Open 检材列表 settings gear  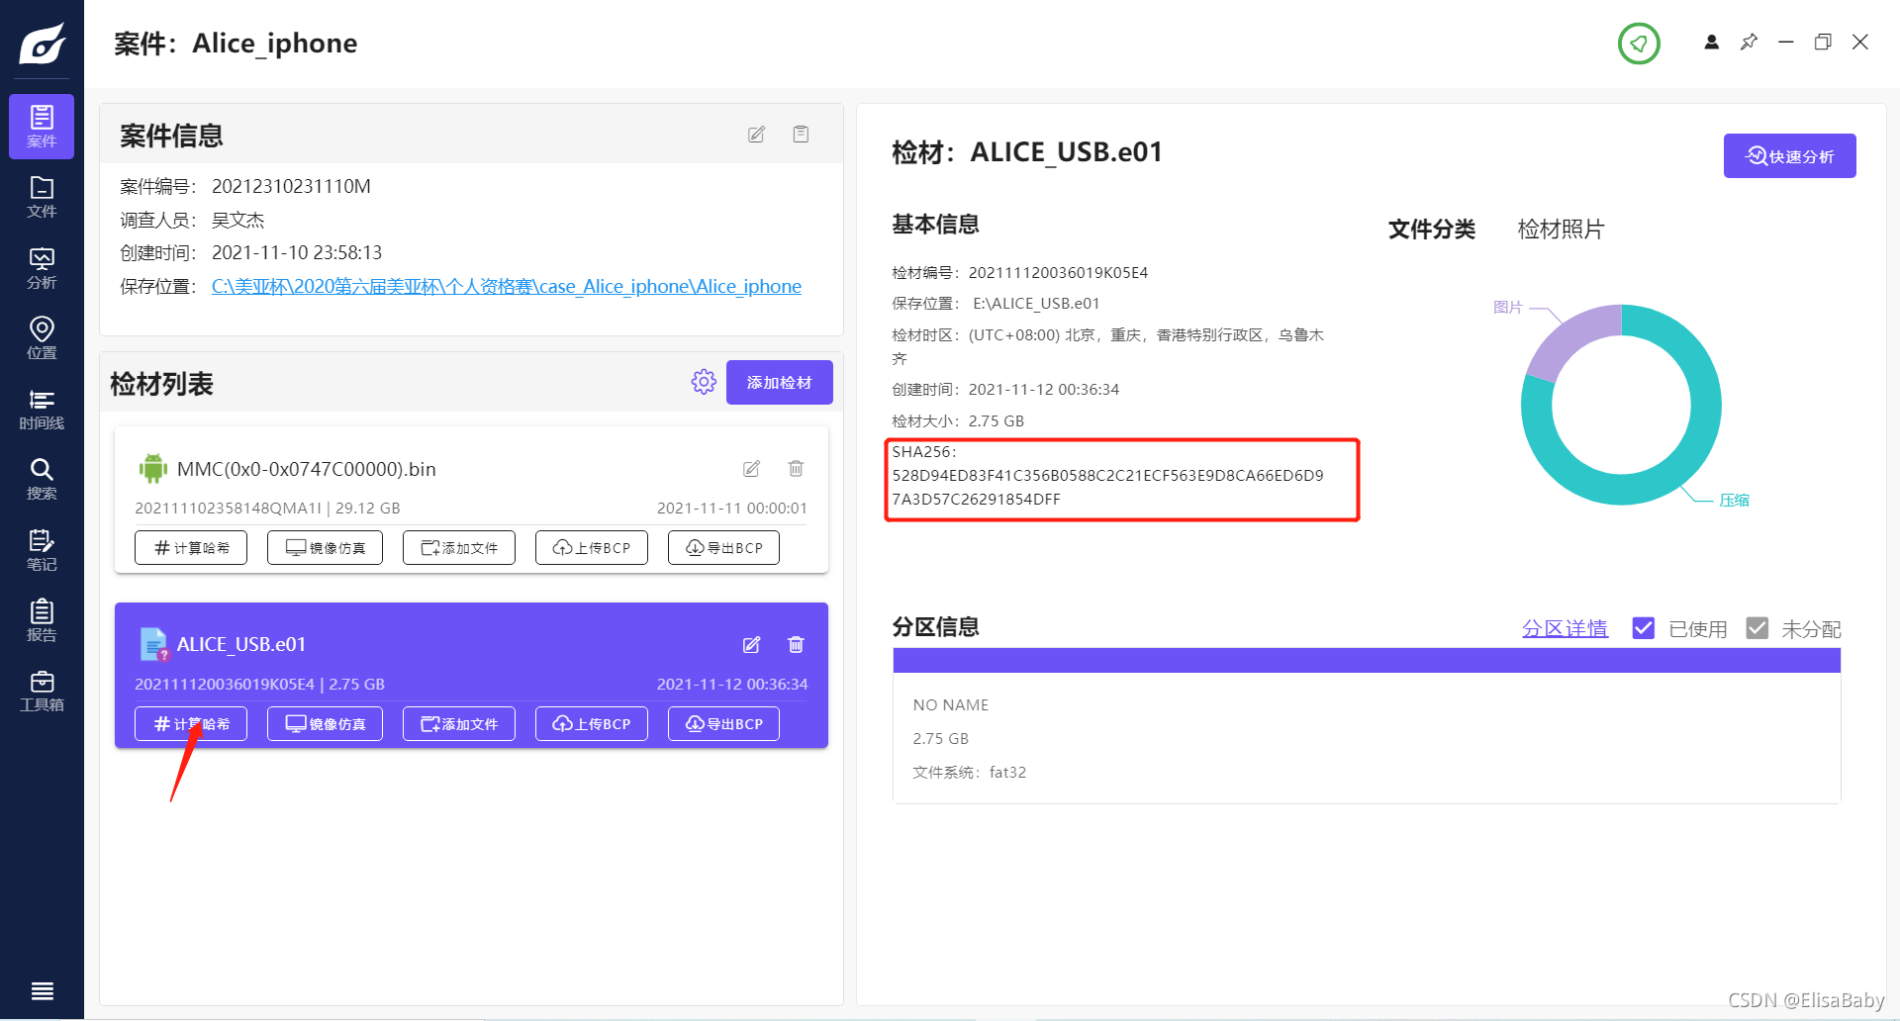coord(704,382)
